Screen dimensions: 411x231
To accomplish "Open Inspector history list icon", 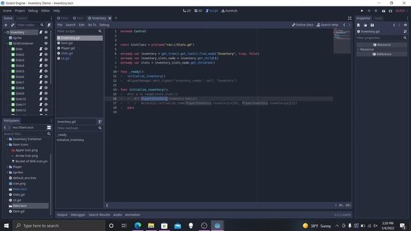I will (405, 25).
